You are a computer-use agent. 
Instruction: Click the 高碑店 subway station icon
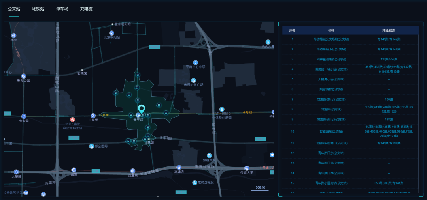pos(179,167)
